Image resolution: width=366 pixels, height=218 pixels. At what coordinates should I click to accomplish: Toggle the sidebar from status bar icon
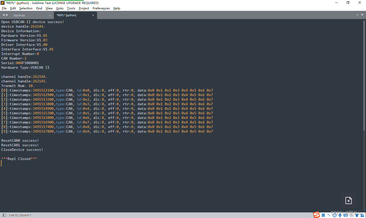coord(4,215)
